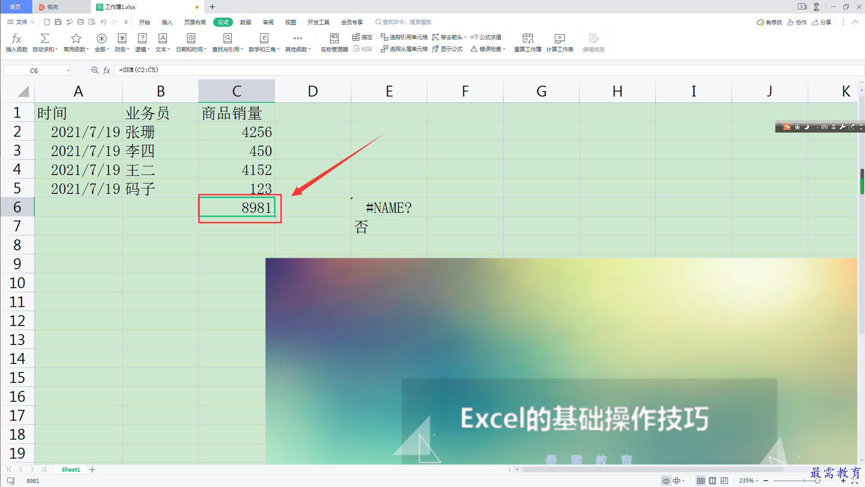Image resolution: width=865 pixels, height=487 pixels.
Task: Click Trace Dependents (追踪从属单元格)
Action: point(404,49)
